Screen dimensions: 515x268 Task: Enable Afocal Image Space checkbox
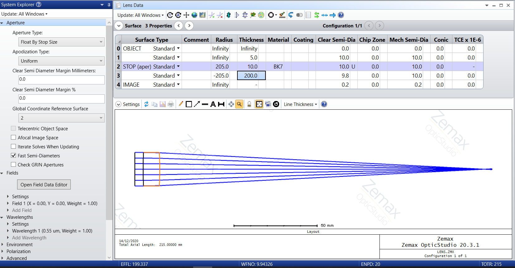13,137
